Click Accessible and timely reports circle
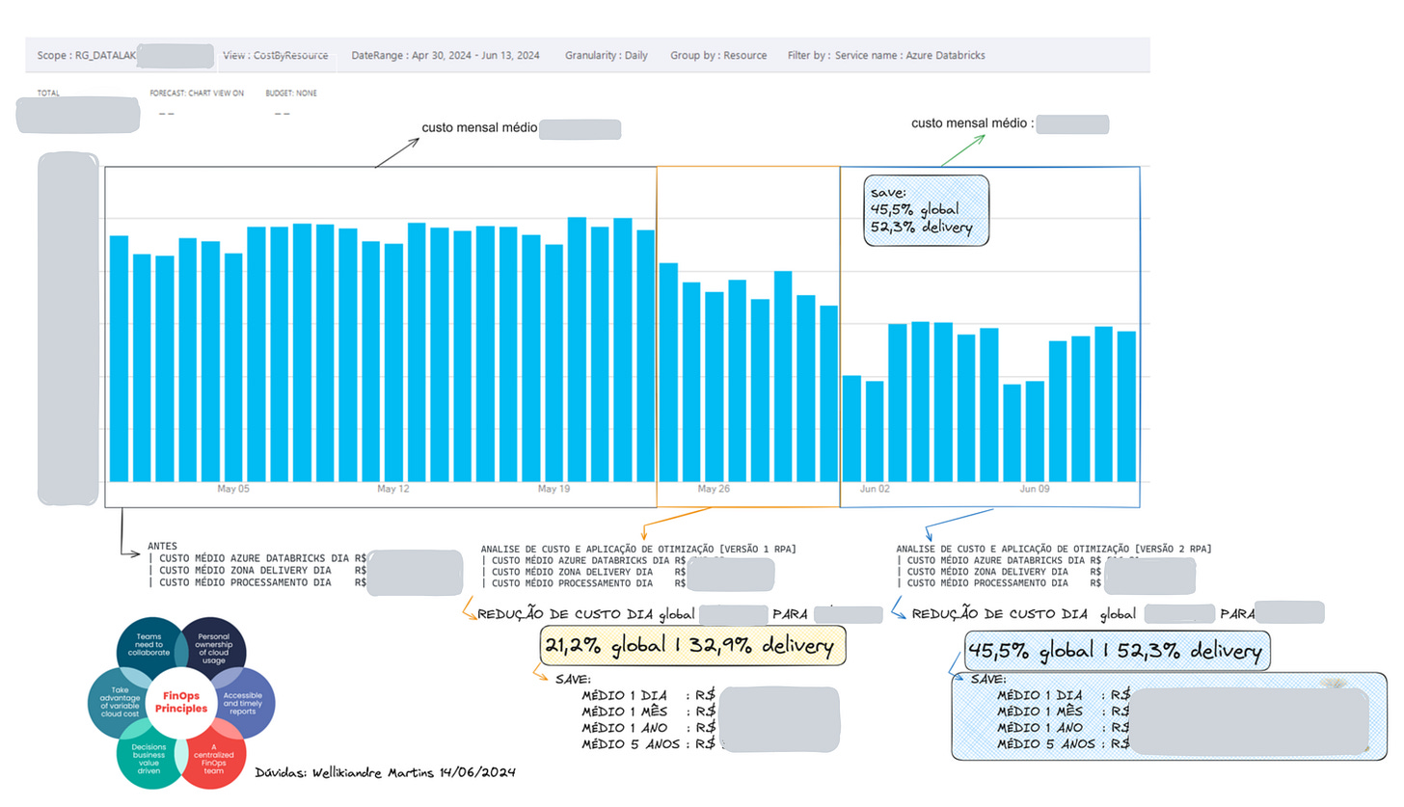The width and height of the screenshot is (1404, 807). [x=243, y=701]
